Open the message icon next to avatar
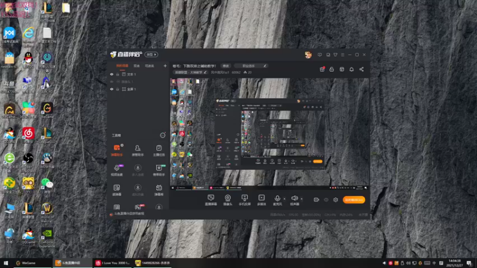Image resolution: width=477 pixels, height=268 pixels. [320, 55]
